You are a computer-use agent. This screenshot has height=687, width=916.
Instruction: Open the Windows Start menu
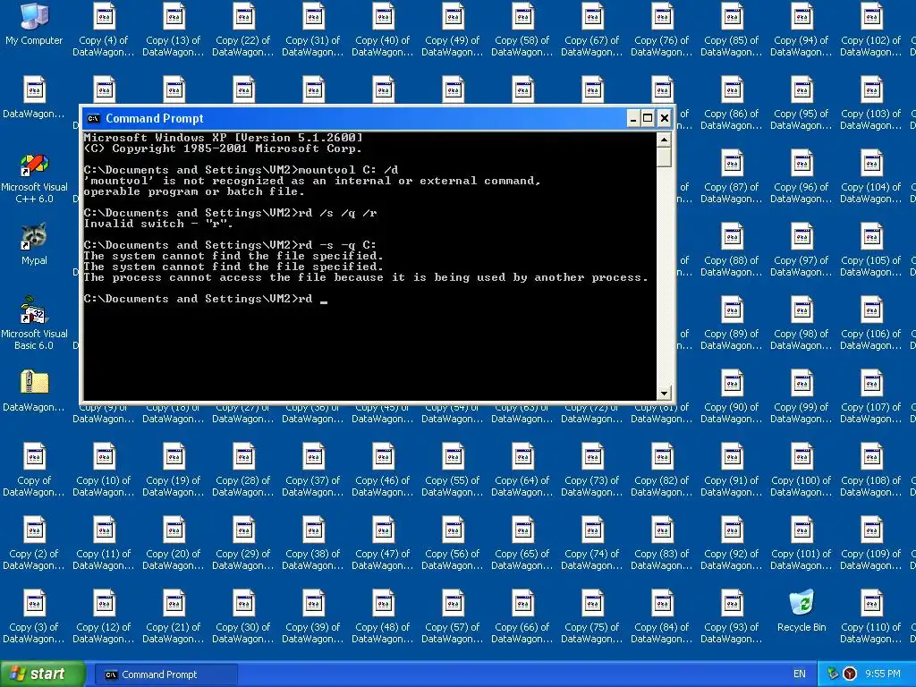(x=43, y=674)
